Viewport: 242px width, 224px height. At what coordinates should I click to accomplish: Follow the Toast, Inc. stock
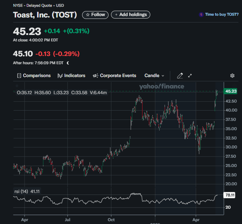point(95,15)
